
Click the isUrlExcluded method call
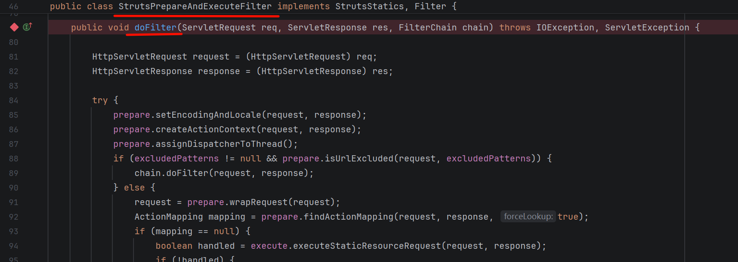point(359,159)
